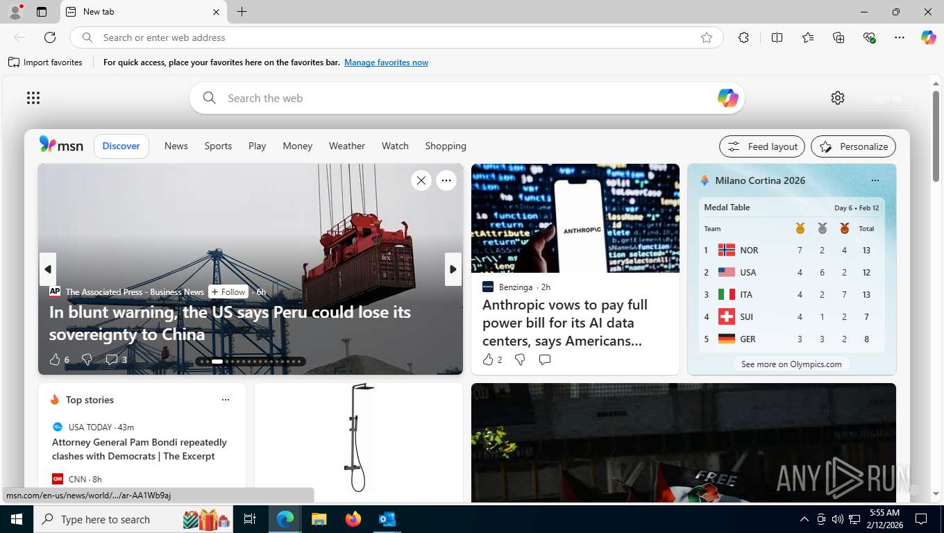Focus the Search the web box
The height and width of the screenshot is (533, 944).
coord(466,98)
